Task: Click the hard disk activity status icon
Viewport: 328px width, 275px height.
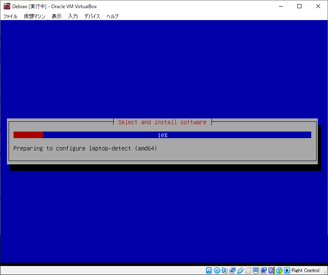Action: pos(209,270)
